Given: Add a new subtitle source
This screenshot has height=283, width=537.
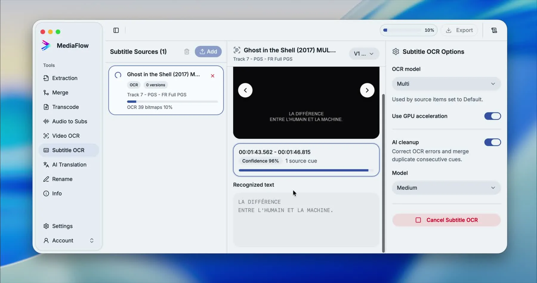Looking at the screenshot, I should 208,52.
